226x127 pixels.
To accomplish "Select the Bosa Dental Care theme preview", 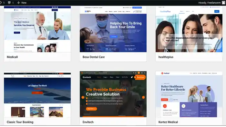I will click(113, 29).
